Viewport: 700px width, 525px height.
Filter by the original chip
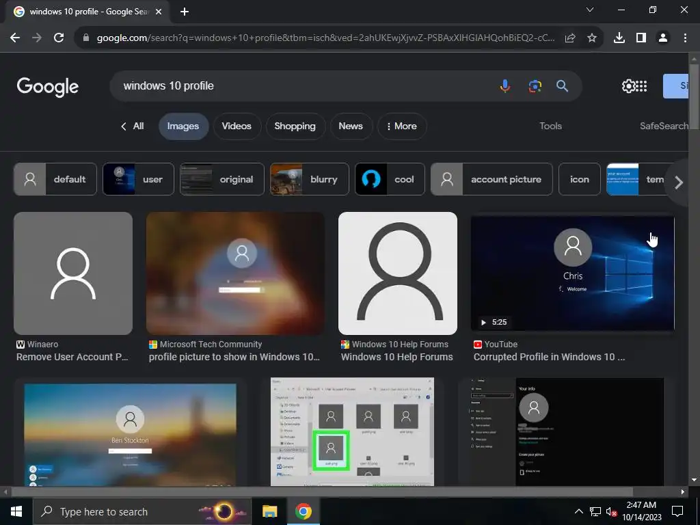222,180
